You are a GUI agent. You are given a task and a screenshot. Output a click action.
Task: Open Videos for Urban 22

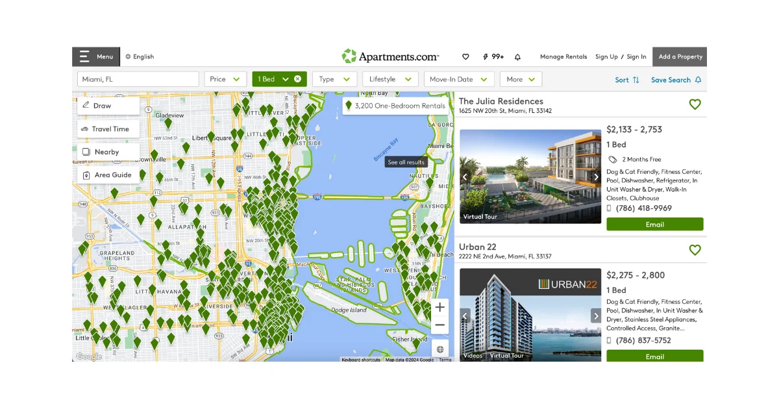(473, 356)
